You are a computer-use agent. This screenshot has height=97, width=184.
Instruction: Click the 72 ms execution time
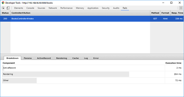coord(178,80)
